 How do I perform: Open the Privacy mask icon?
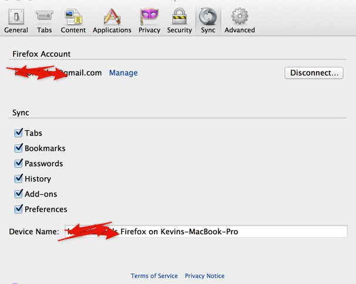[x=149, y=16]
